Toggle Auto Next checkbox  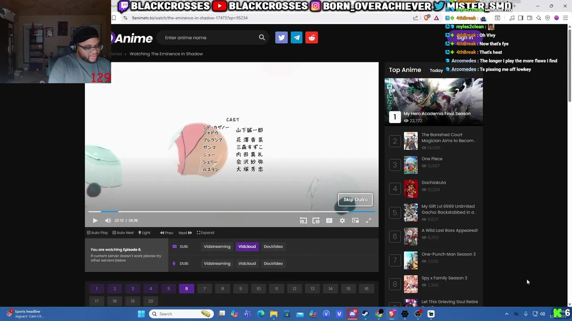click(123, 233)
